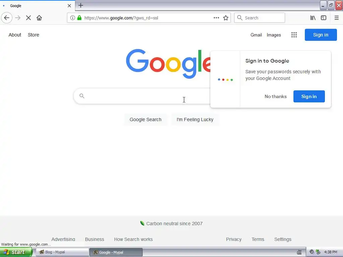Click magnifier icon in Google search box
The width and height of the screenshot is (343, 257).
(82, 96)
